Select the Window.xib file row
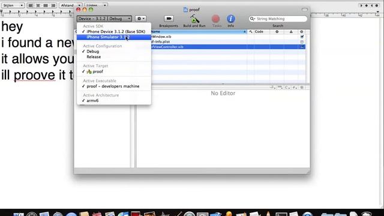384x216 pixels. coord(228,37)
